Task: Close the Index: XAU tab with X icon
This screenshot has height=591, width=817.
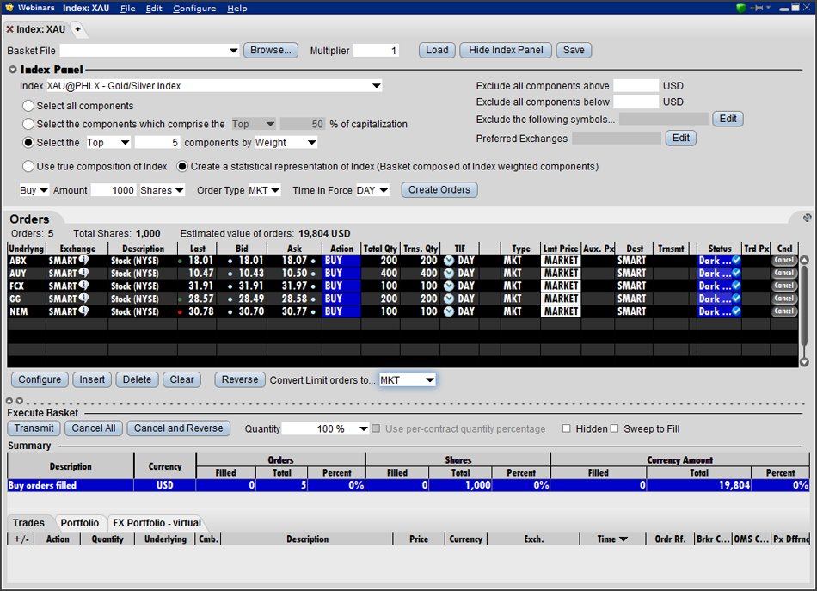Action: (9, 29)
